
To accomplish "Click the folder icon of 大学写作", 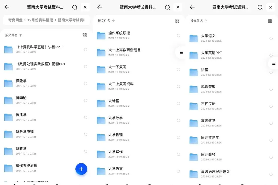I will click(101, 154).
